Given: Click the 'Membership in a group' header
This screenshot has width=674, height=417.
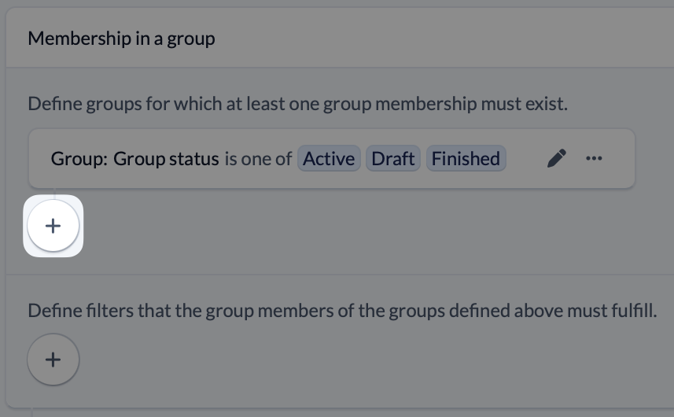Looking at the screenshot, I should [121, 38].
